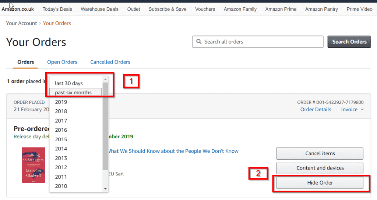Image resolution: width=377 pixels, height=200 pixels.
Task: Click the '1 order placed in' text
Action: tap(26, 81)
